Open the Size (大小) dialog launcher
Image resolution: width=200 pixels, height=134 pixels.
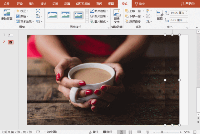[x=187, y=27]
